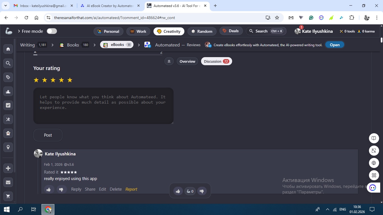This screenshot has width=383, height=215.
Task: Click Reply under the comment
Action: click(x=76, y=189)
